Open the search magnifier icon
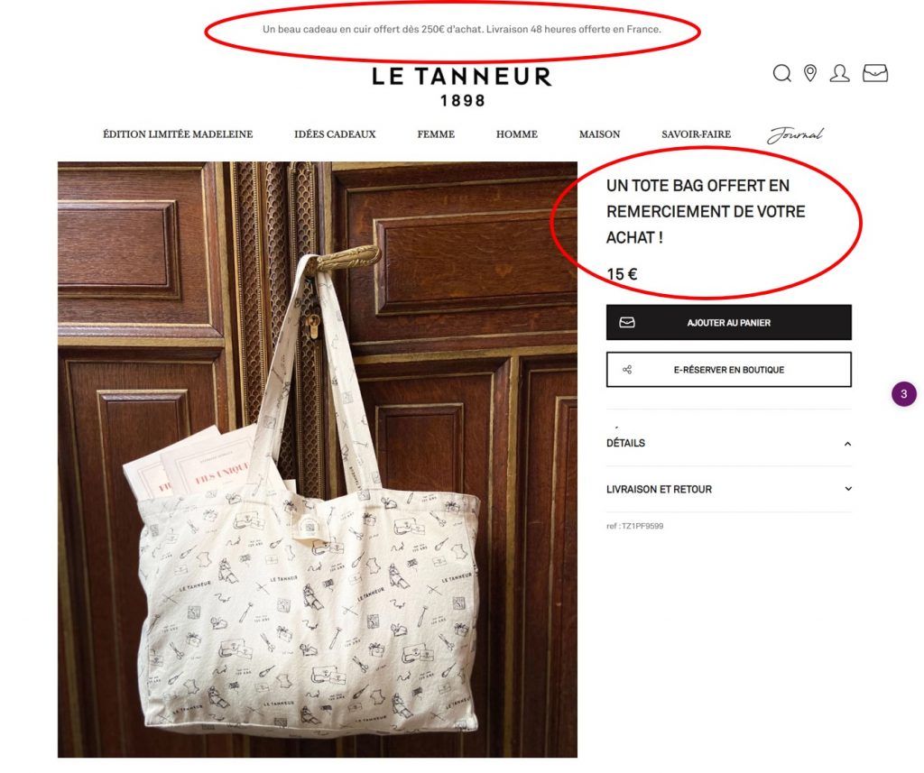This screenshot has width=924, height=773. point(782,73)
